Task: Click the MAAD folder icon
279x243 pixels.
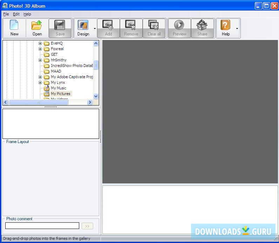Action: tap(46, 72)
